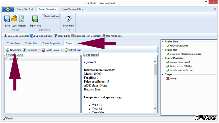Open the SCS File Extractor
Screen dimensions: 219x123
(x=42, y=36)
